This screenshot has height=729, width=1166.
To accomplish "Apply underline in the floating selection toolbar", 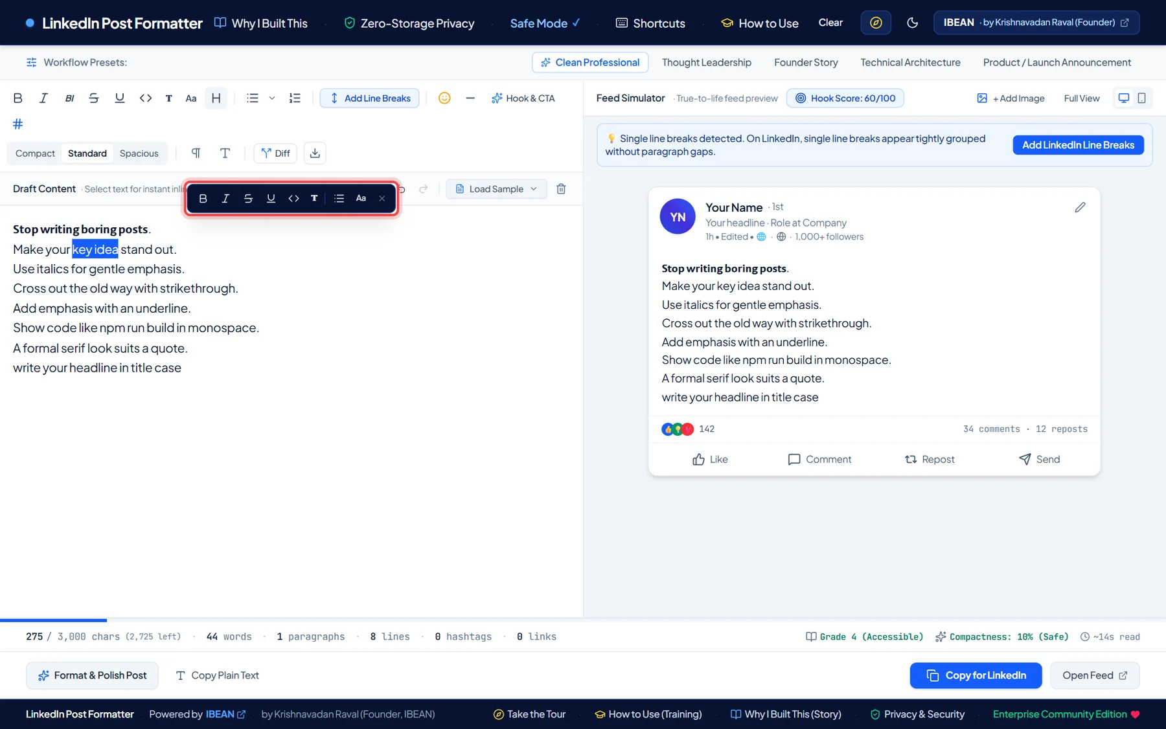I will coord(271,198).
